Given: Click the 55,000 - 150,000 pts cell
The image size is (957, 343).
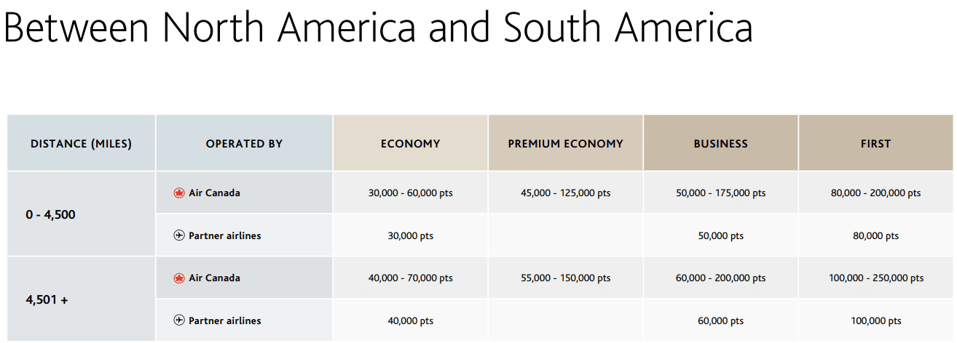Looking at the screenshot, I should 565,278.
